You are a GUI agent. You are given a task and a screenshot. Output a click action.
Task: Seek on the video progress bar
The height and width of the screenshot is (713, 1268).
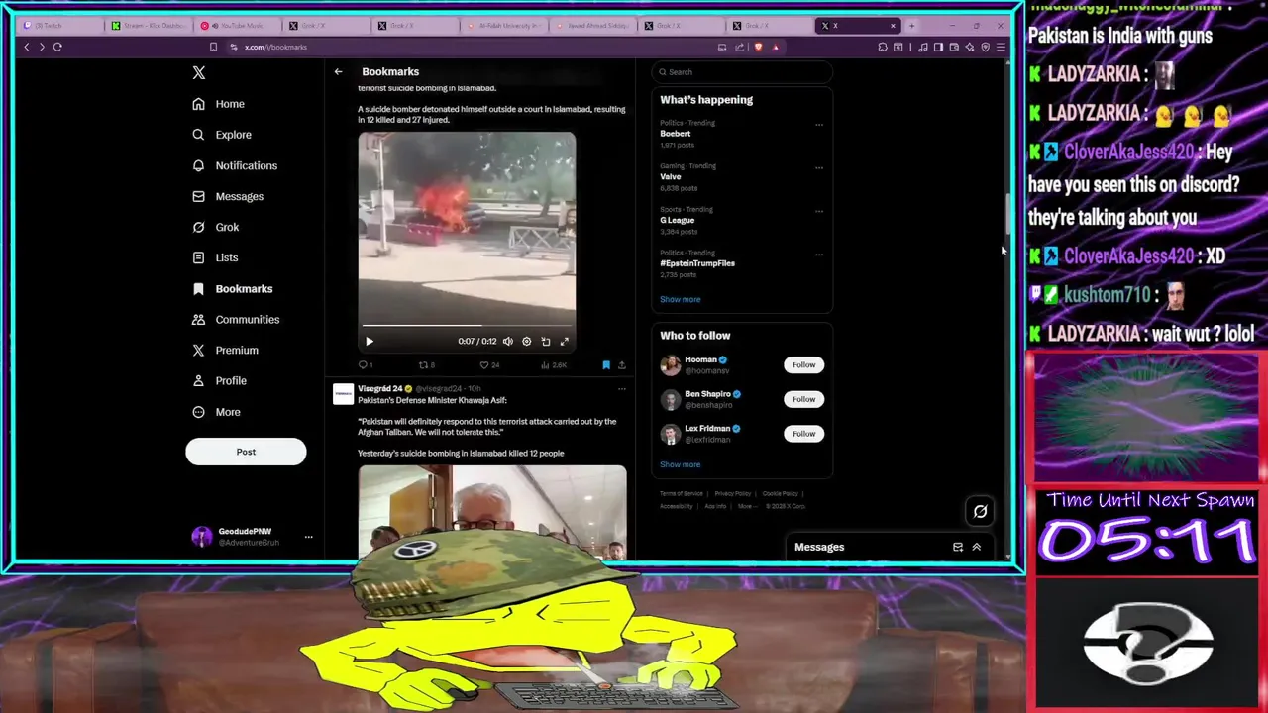[x=467, y=325]
